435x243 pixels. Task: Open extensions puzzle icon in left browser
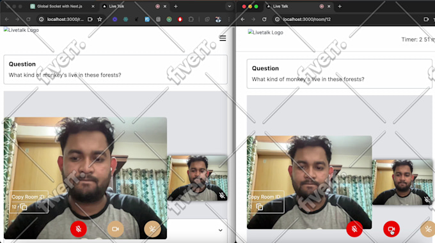tap(191, 19)
